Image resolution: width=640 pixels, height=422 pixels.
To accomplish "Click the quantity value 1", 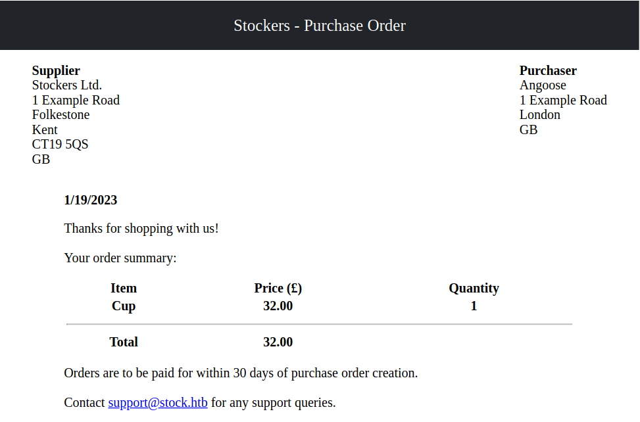I will [x=474, y=306].
